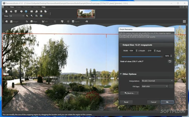189x117 pixels.
Task: Open the Window menu
Action: 37,7
